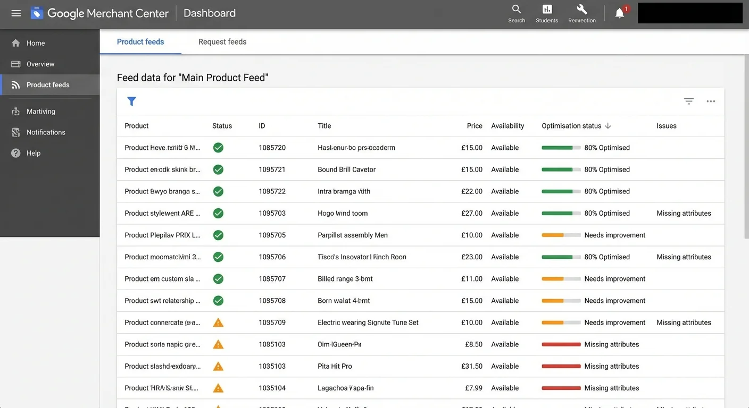
Task: Open the Students chart icon
Action: tap(547, 14)
